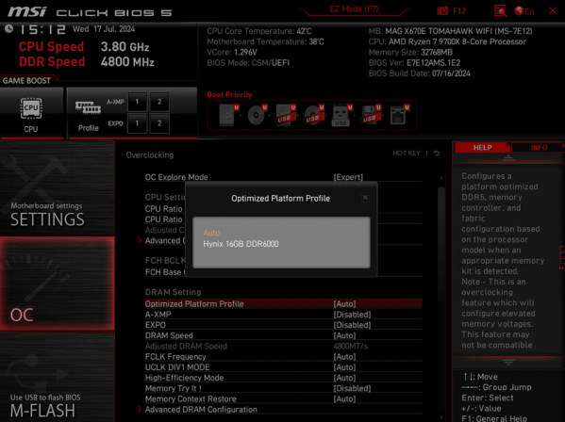Click the back arrow next to HOT KEY

pos(437,154)
